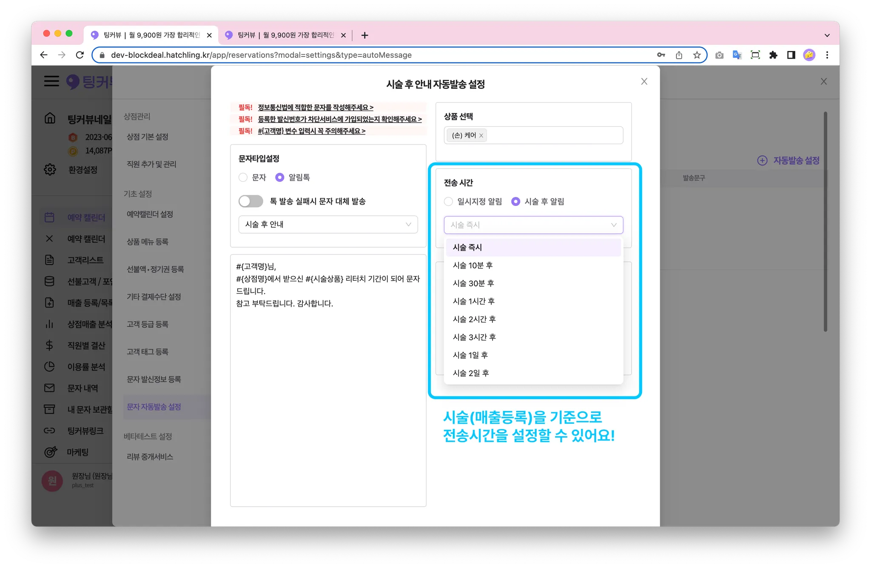Click the 환경설정 gear icon

[50, 169]
